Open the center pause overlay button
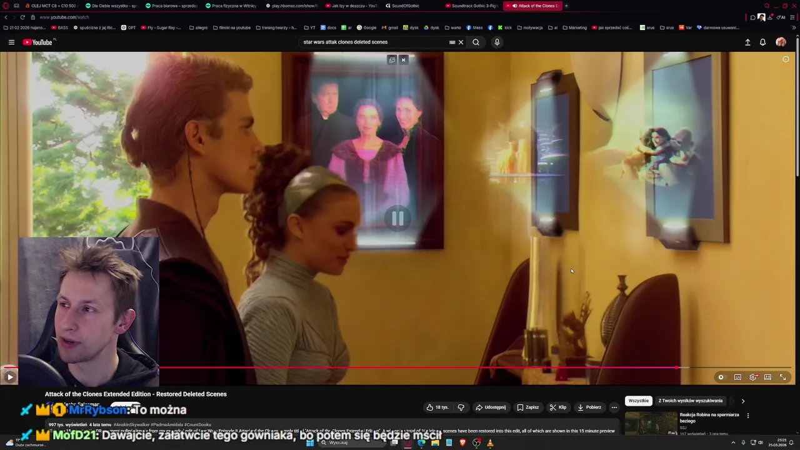Image resolution: width=800 pixels, height=450 pixels. 397,218
